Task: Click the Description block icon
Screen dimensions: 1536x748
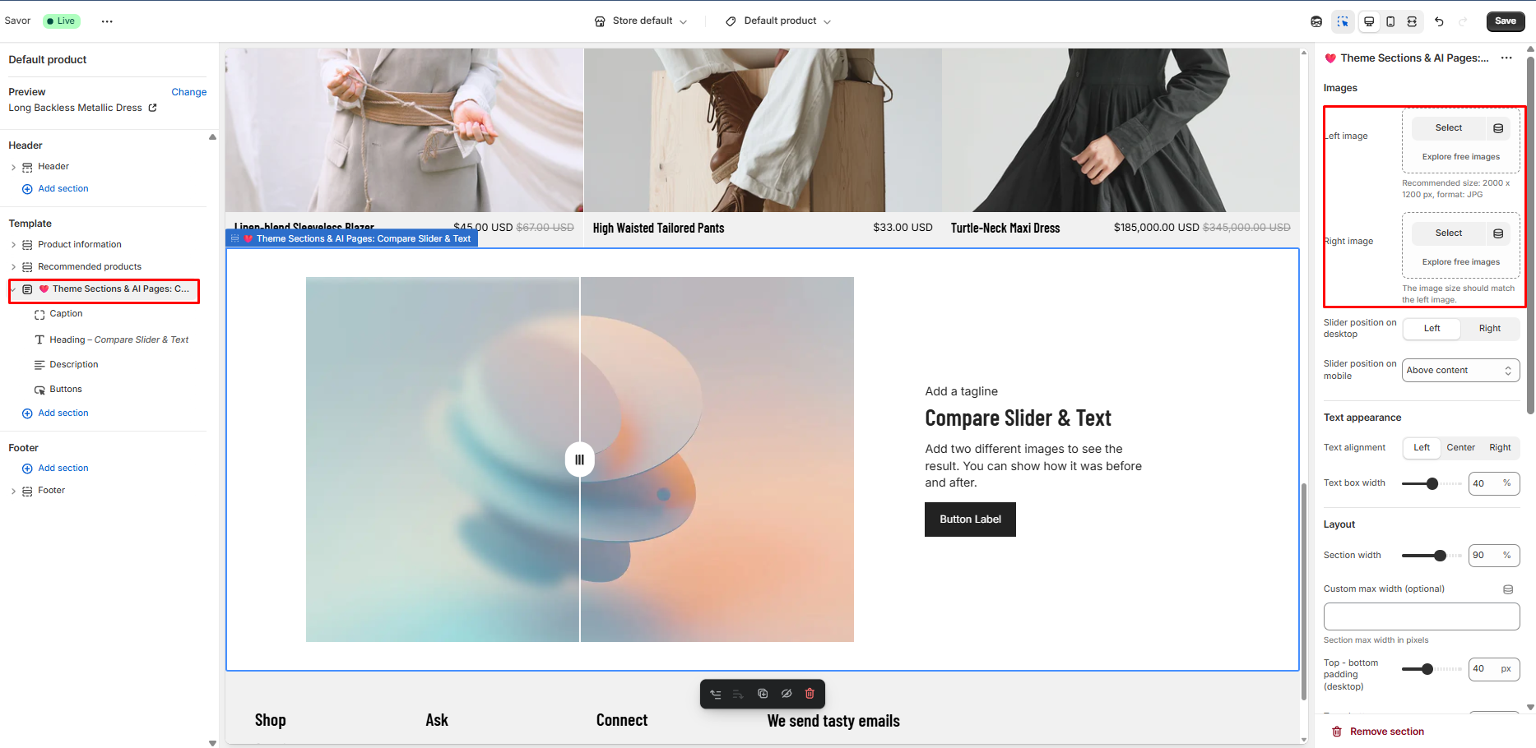Action: (39, 365)
